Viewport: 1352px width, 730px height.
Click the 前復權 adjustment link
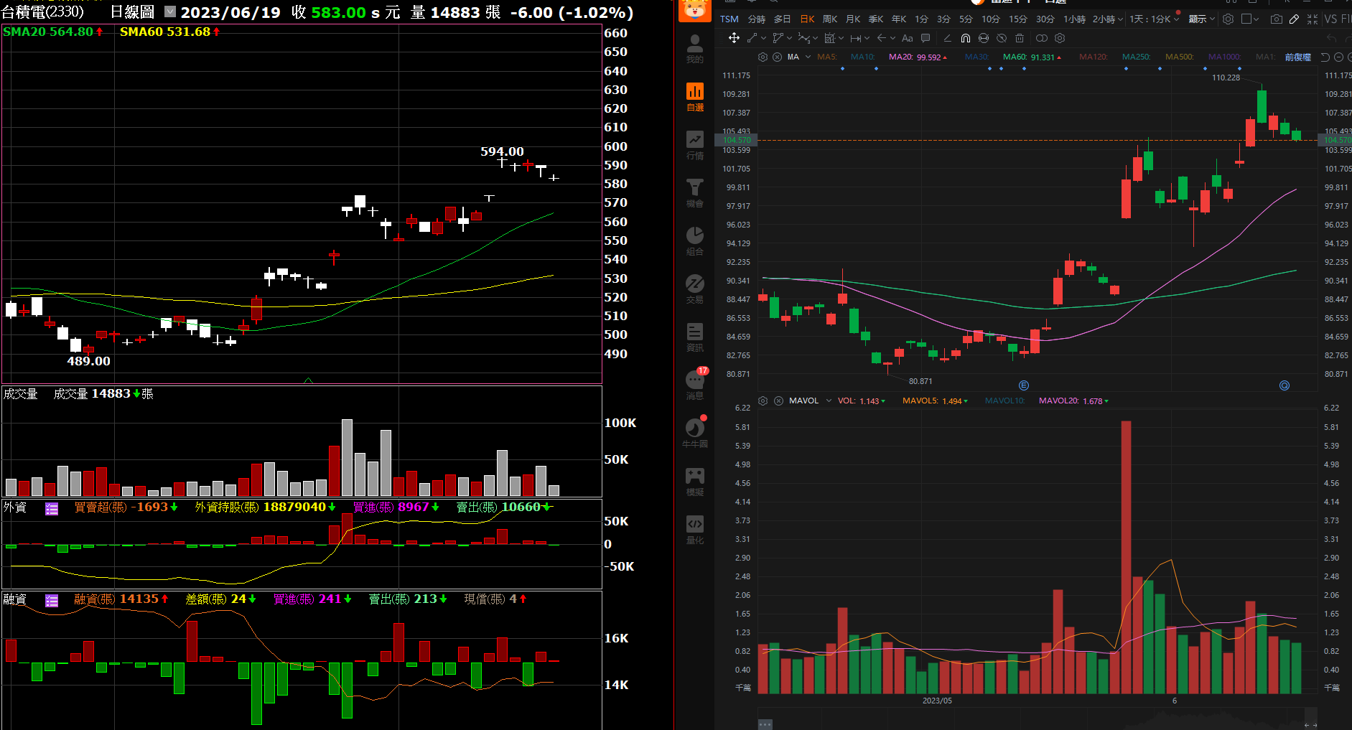tap(1298, 57)
